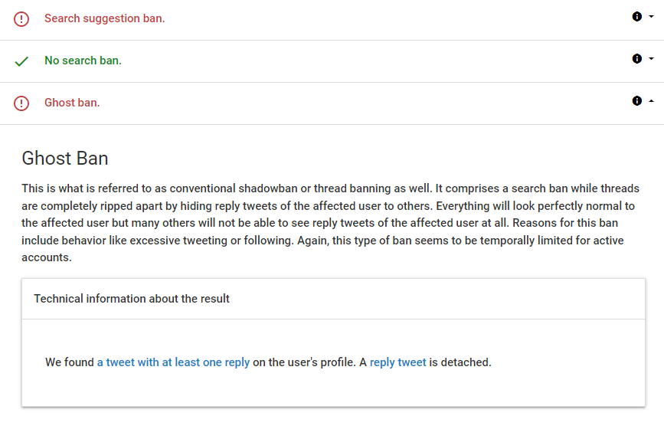The height and width of the screenshot is (429, 664).
Task: Click info icon on Ghost ban row
Action: 636,101
